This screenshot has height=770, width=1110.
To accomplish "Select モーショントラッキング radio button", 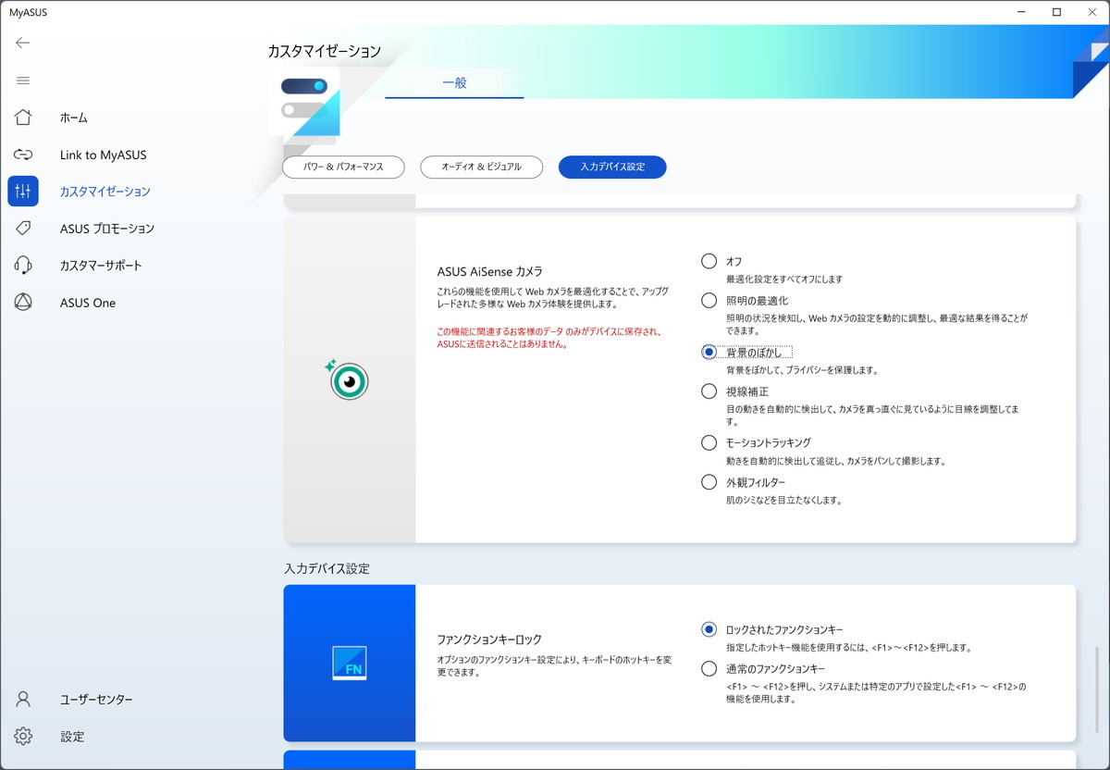I will (709, 442).
